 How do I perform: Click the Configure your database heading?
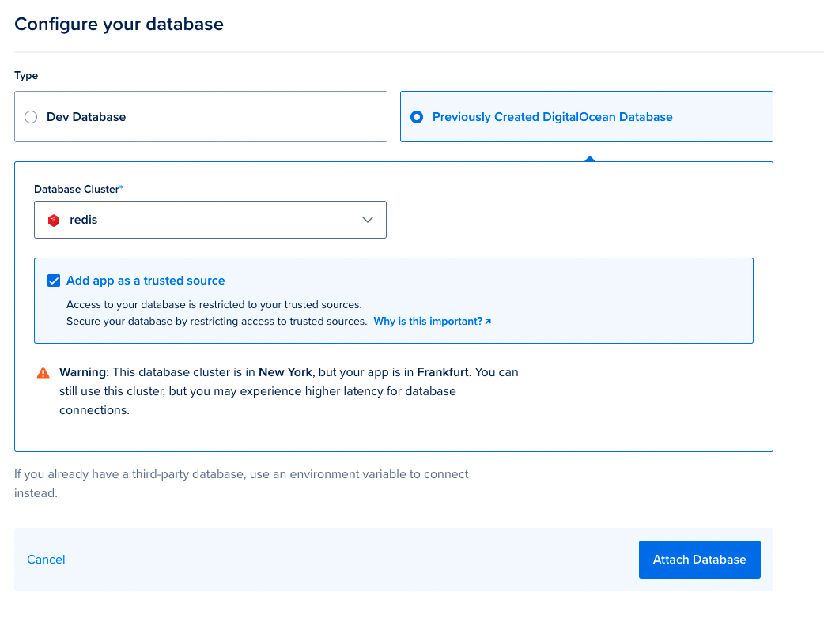point(119,25)
